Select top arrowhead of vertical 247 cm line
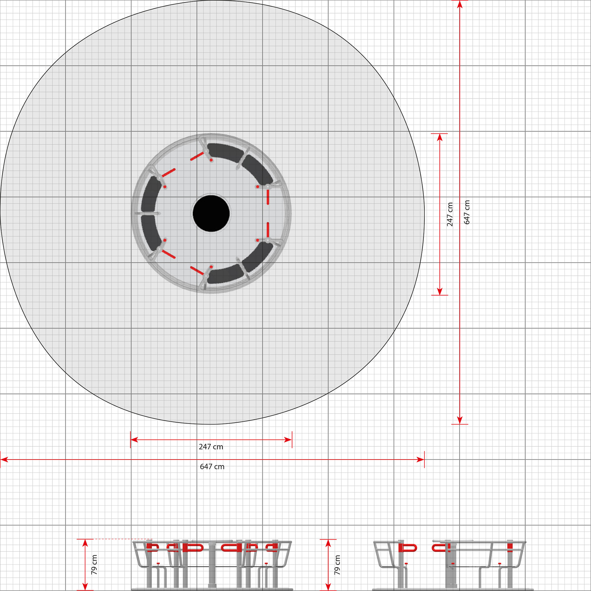591x591 pixels. coord(439,138)
